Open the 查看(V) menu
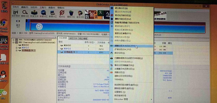This screenshot has height=103, width=217. (x=52, y=8)
